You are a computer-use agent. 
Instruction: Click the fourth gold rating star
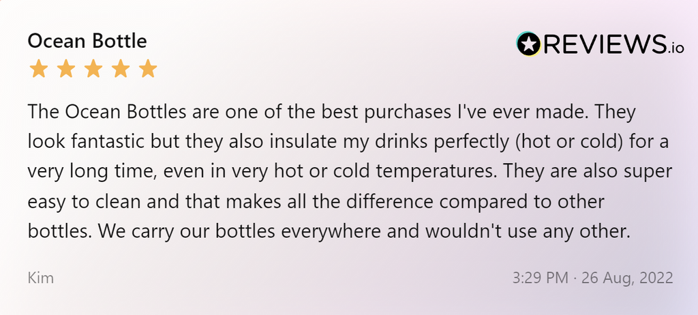[x=121, y=69]
